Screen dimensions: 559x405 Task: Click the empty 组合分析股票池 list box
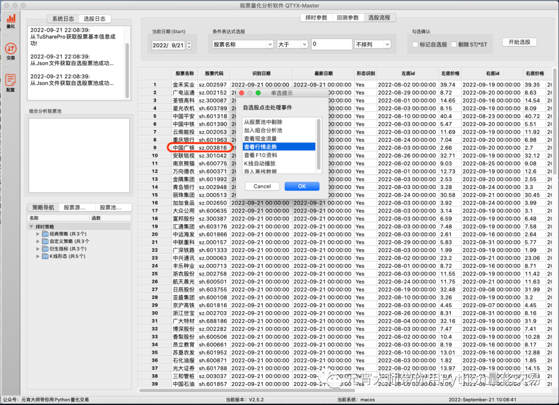[x=79, y=155]
